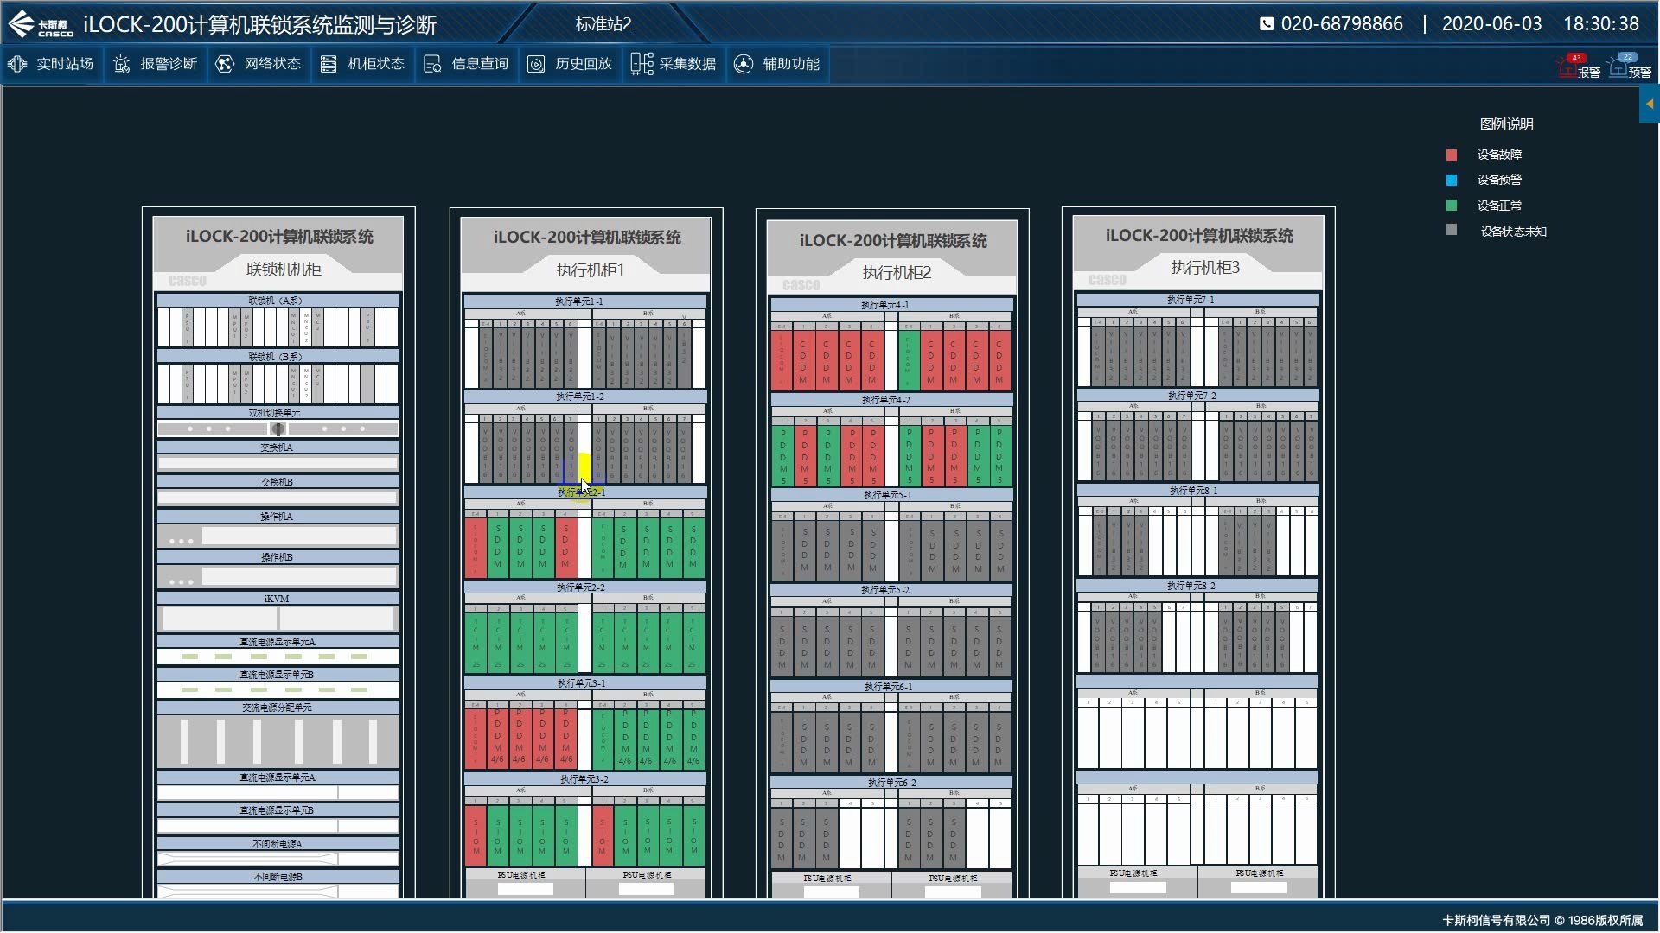1660x933 pixels.
Task: Select the 操作机A device
Action: (x=278, y=536)
